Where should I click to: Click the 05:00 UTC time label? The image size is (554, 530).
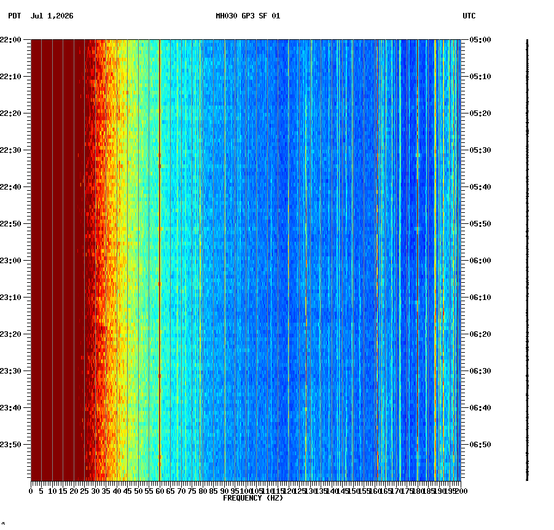tap(480, 40)
